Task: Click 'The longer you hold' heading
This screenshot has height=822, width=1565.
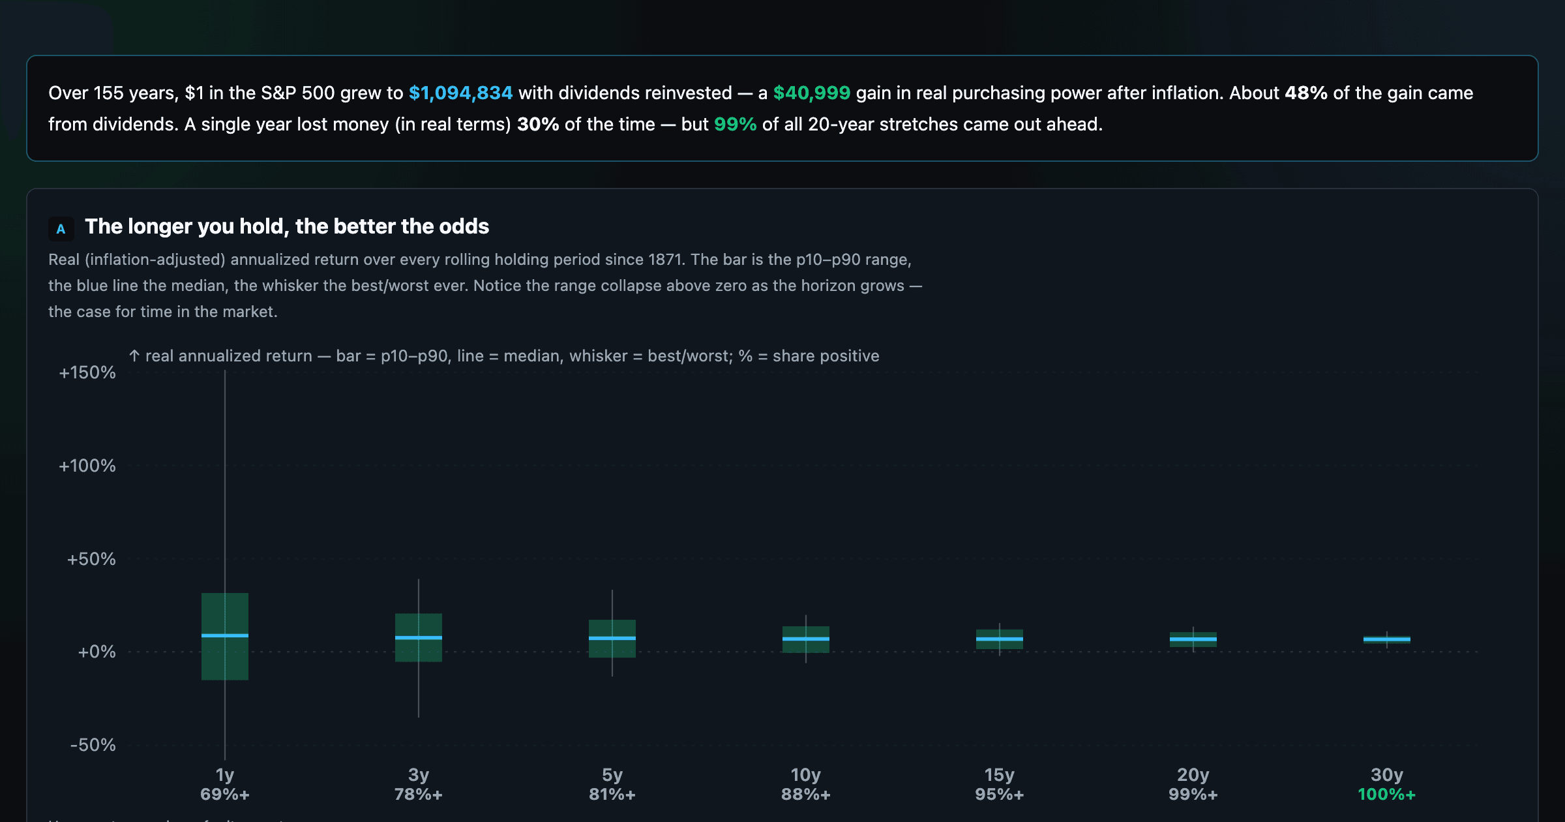Action: point(287,226)
